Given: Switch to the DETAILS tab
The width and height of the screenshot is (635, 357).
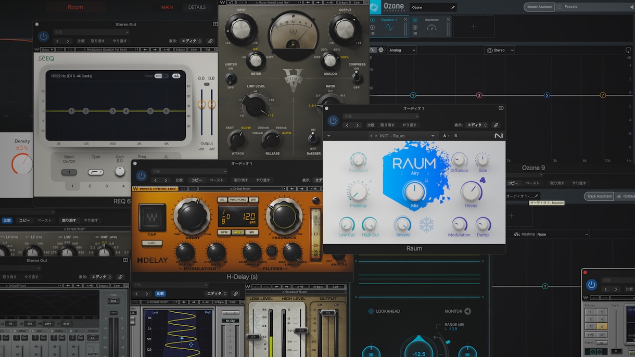Looking at the screenshot, I should [197, 7].
